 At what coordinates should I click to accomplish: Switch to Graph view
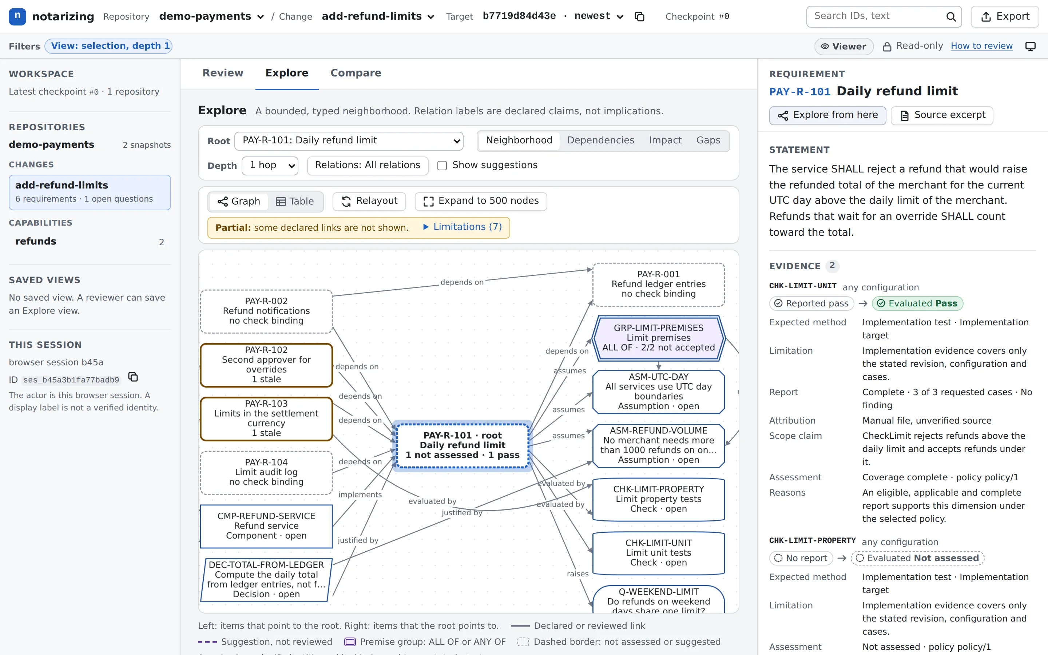click(239, 202)
